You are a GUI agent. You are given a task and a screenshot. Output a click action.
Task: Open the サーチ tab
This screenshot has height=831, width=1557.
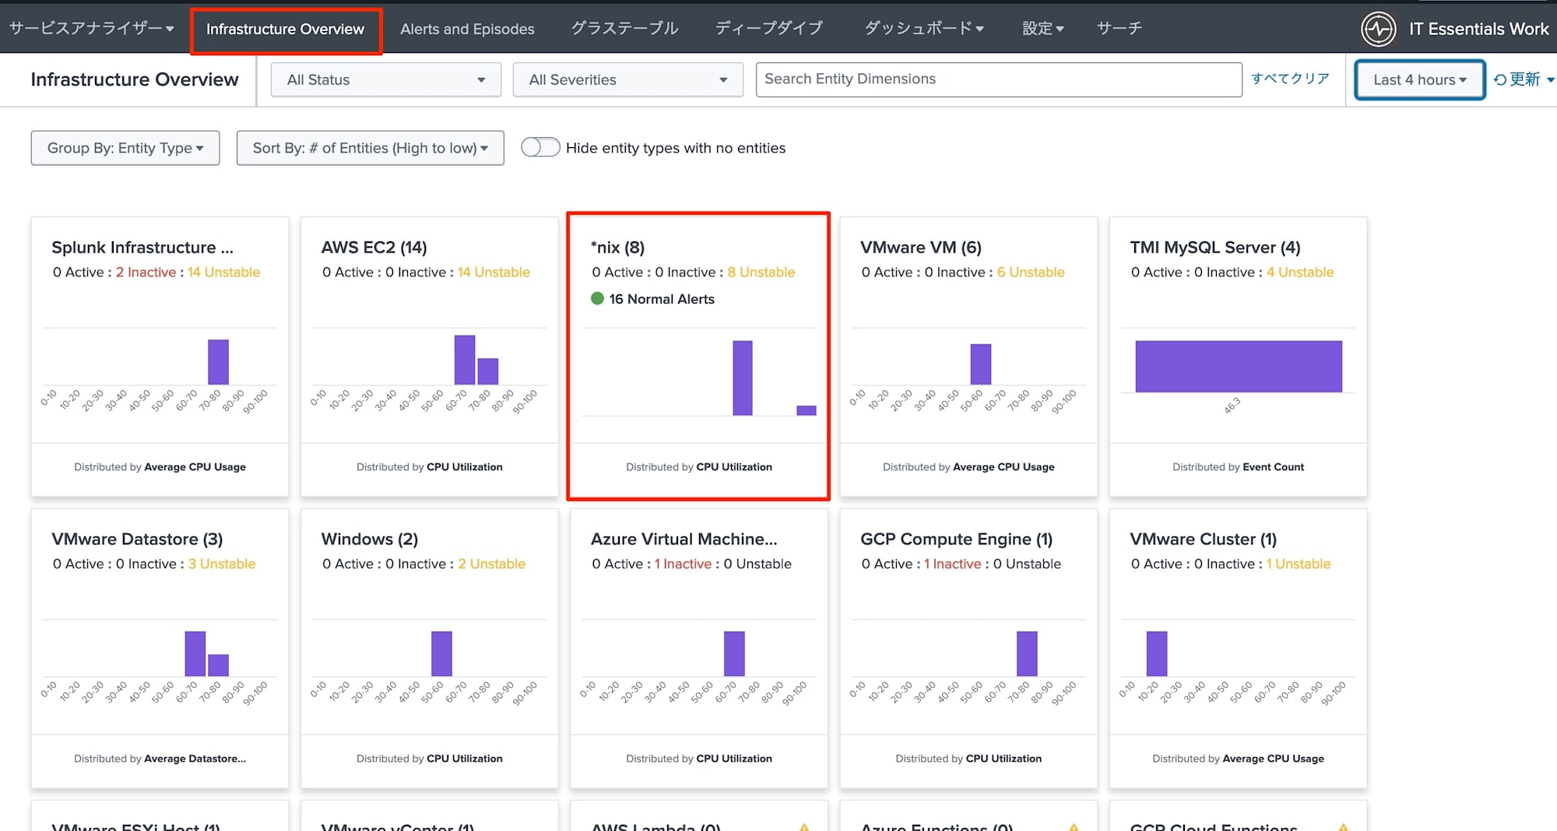click(1119, 28)
